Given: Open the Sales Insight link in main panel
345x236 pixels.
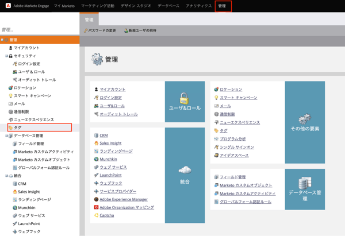Looking at the screenshot, I should (110, 144).
